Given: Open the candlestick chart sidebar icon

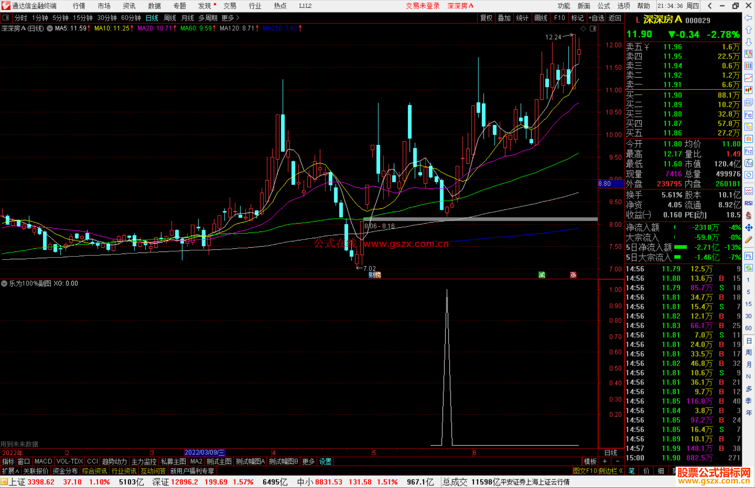Looking at the screenshot, I should (748, 90).
